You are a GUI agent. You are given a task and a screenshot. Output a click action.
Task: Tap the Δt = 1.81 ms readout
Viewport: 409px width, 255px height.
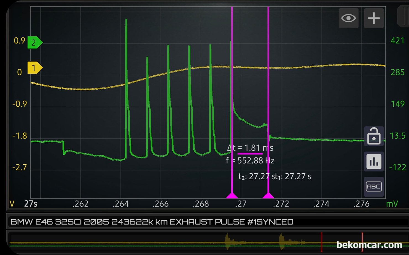[250, 148]
